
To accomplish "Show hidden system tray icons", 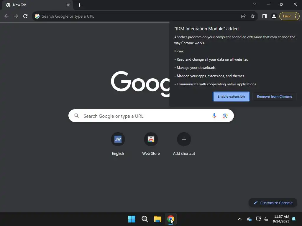I will point(240,219).
